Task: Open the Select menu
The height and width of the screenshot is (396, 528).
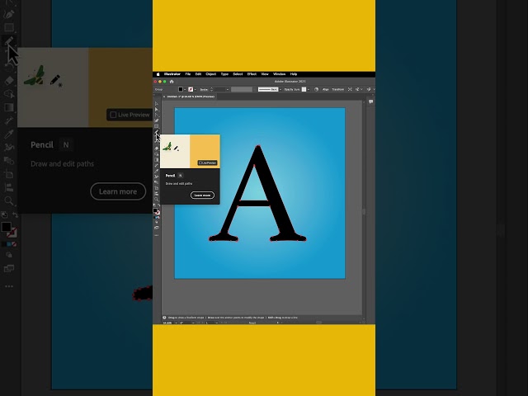Action: click(x=238, y=74)
